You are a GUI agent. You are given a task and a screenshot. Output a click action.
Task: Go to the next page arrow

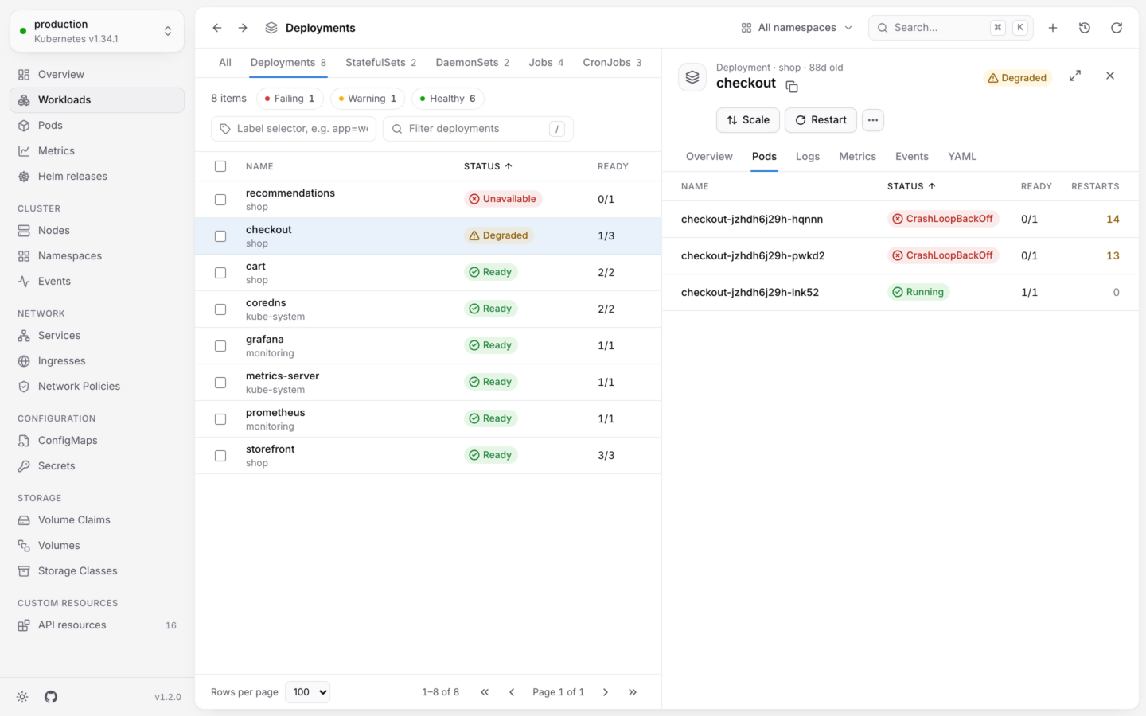tap(606, 692)
